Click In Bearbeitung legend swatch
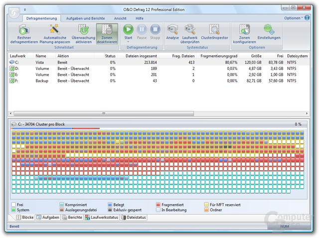 (159, 210)
